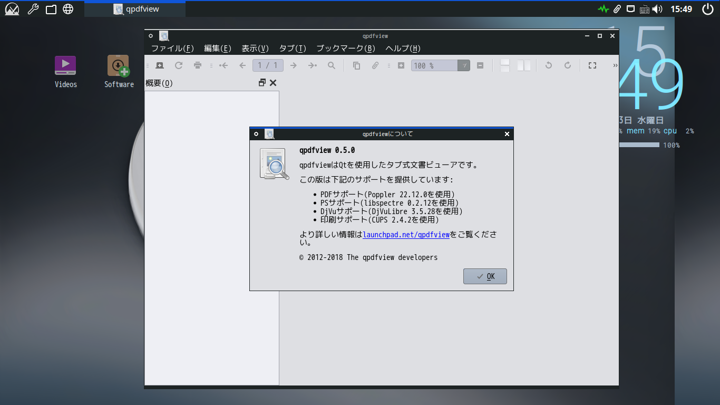Screen dimensions: 720x405
Task: Click the keyboard tray icon
Action: (644, 9)
